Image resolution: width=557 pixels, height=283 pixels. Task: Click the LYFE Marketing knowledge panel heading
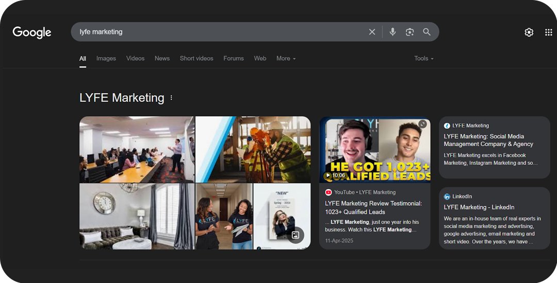(122, 98)
